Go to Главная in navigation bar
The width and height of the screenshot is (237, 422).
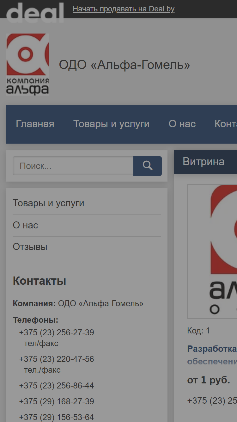point(35,124)
